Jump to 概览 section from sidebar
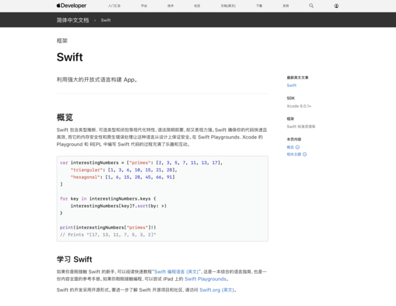The width and height of the screenshot is (396, 306). 290,147
